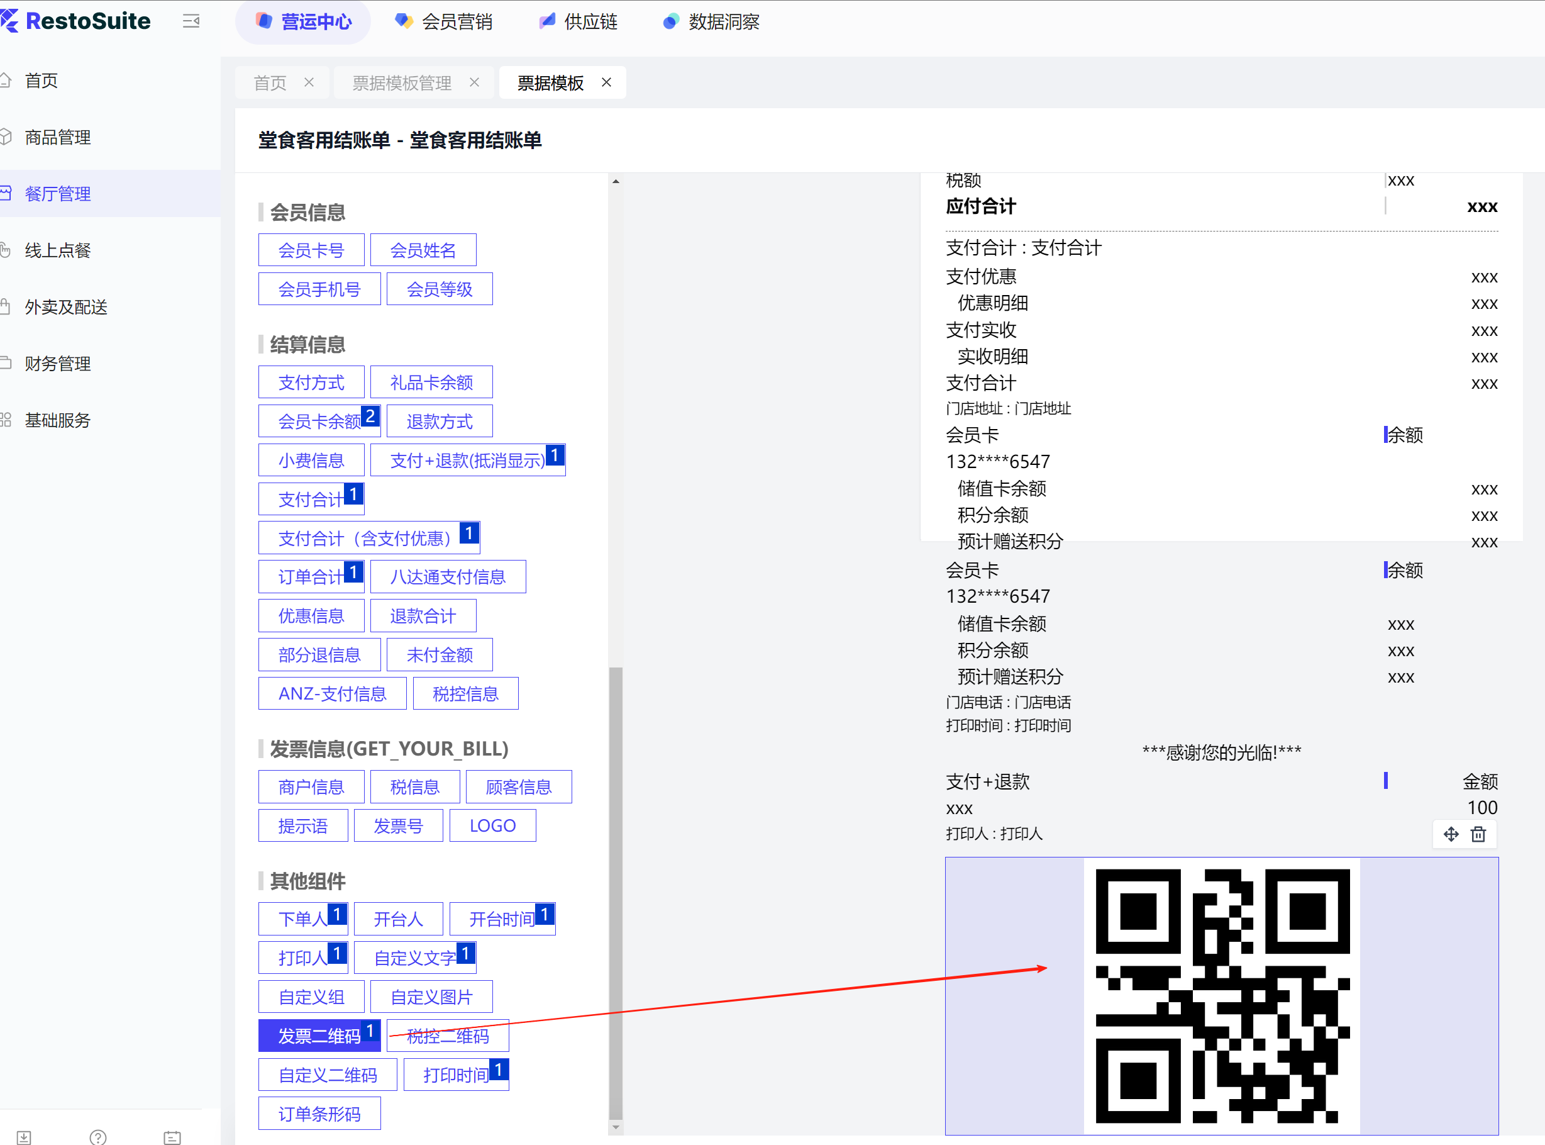The image size is (1545, 1145).
Task: Add 发票号 component
Action: coord(399,825)
